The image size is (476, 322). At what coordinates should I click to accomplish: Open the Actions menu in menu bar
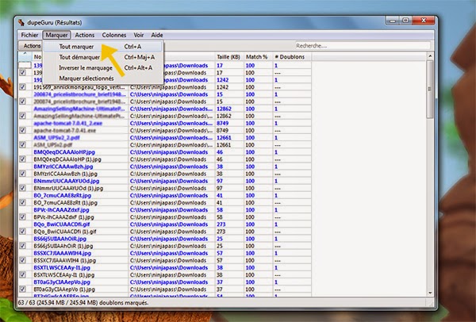(85, 36)
